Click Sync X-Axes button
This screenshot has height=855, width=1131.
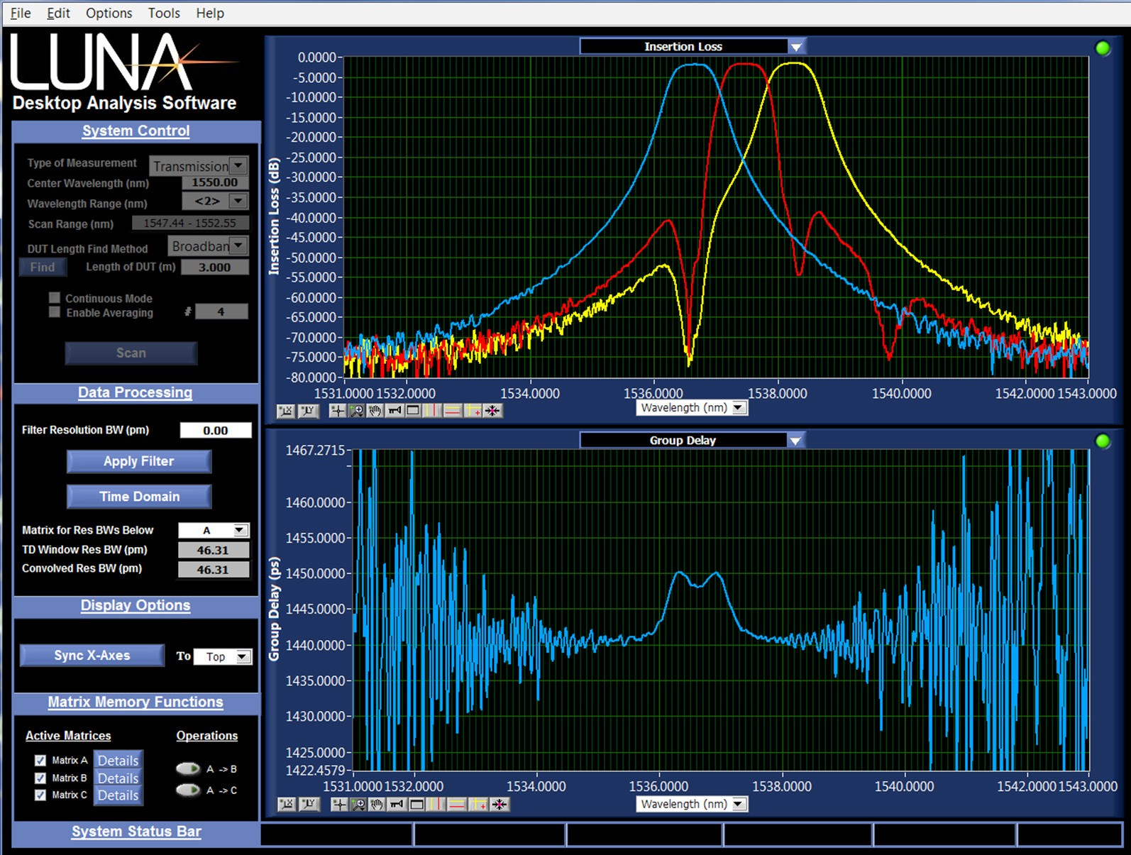[92, 656]
